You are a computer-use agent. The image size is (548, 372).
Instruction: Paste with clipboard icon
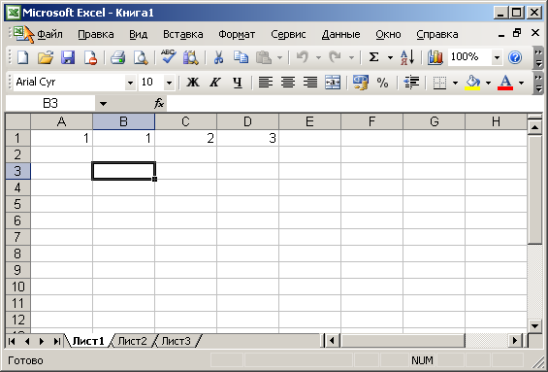point(264,57)
